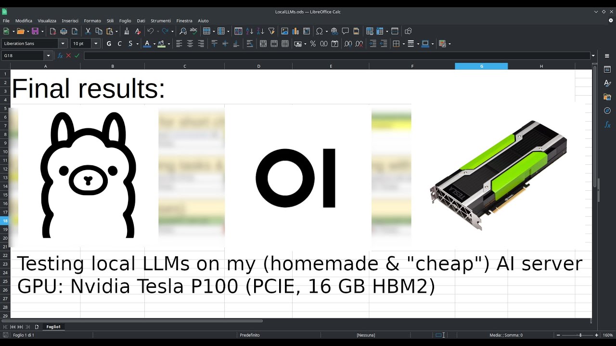This screenshot has width=616, height=346.
Task: Export directly as PDF
Action: (x=53, y=31)
